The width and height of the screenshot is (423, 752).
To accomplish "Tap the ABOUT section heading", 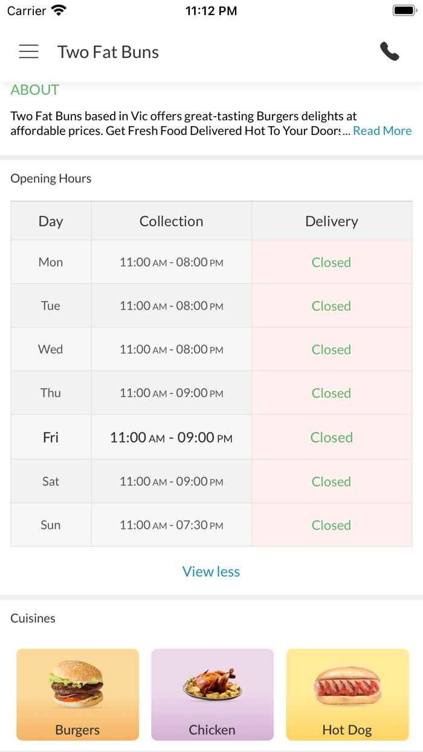I will [35, 90].
